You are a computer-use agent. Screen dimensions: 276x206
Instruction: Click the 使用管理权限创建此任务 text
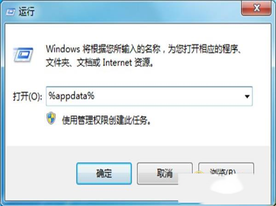pyautogui.click(x=106, y=120)
